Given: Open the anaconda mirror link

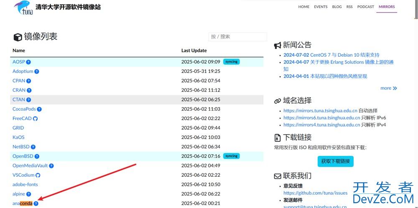Looking at the screenshot, I should 23,203.
